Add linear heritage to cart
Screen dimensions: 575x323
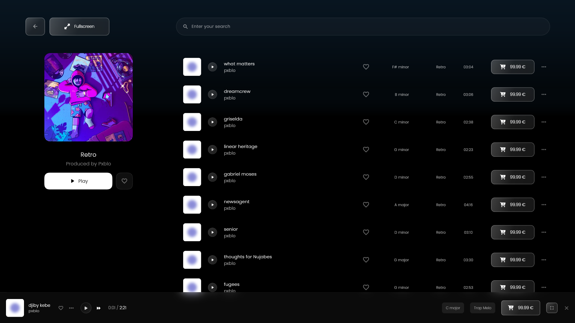(x=513, y=150)
